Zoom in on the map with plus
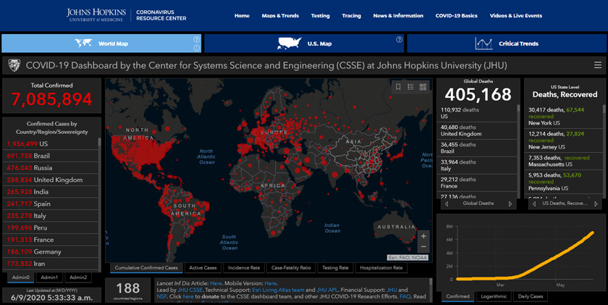608x305 pixels. pos(423,236)
